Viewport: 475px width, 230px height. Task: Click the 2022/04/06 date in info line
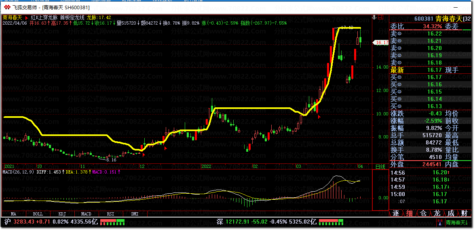[x=15, y=23]
